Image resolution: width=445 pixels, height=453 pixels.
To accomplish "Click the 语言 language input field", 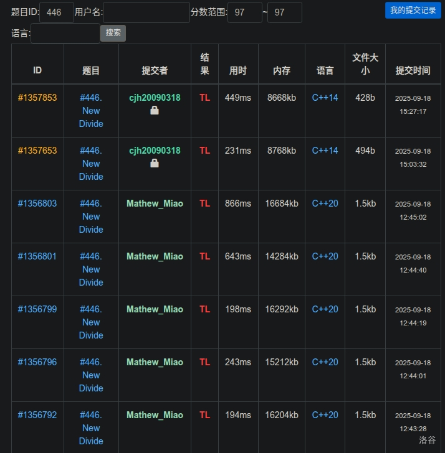I will point(65,33).
